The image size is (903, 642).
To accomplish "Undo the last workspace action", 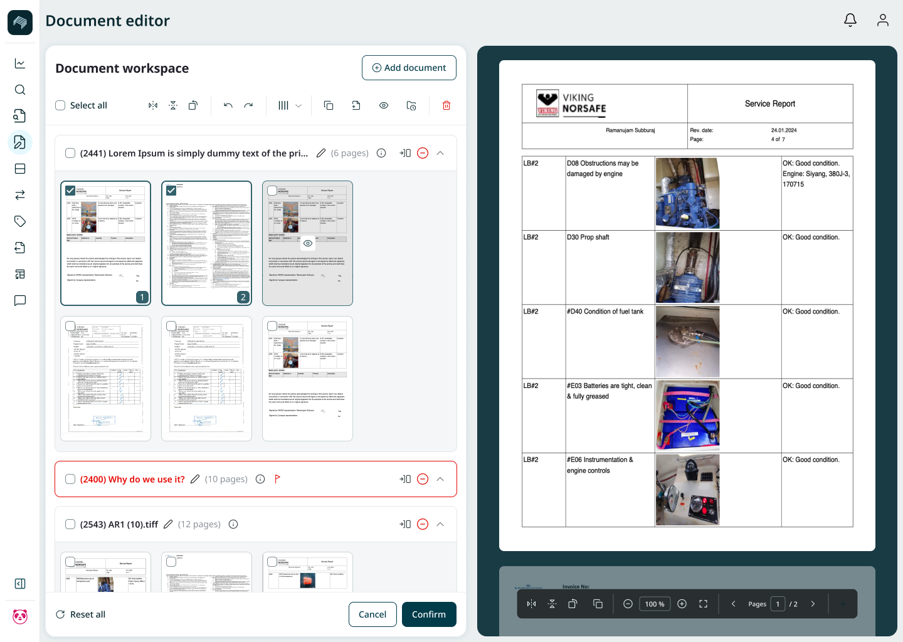I will (228, 105).
